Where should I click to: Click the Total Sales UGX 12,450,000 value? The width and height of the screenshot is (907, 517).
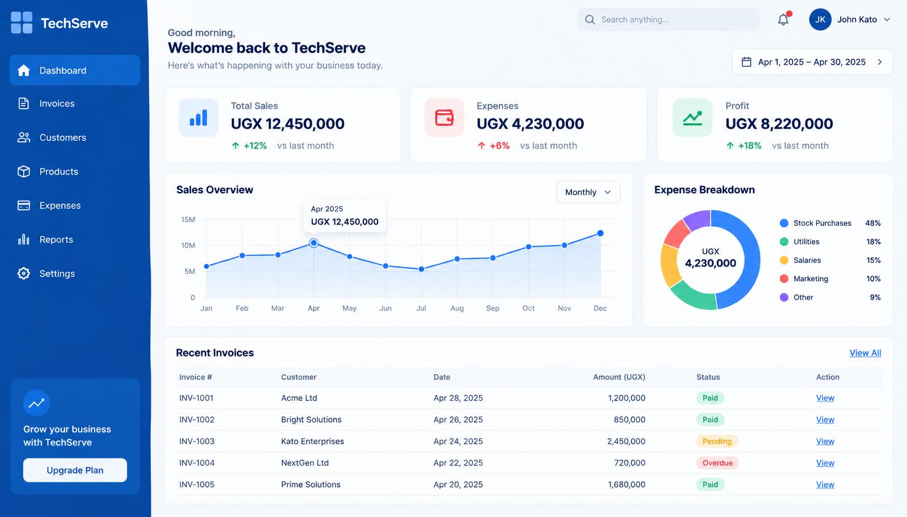pos(287,124)
